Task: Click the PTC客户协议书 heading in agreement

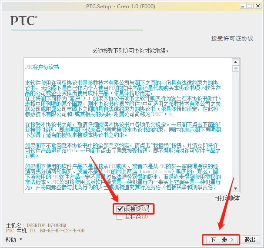Action: click(x=42, y=67)
